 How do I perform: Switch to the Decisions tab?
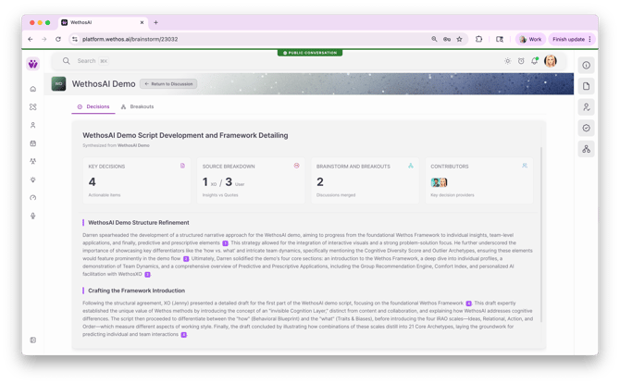coord(93,106)
